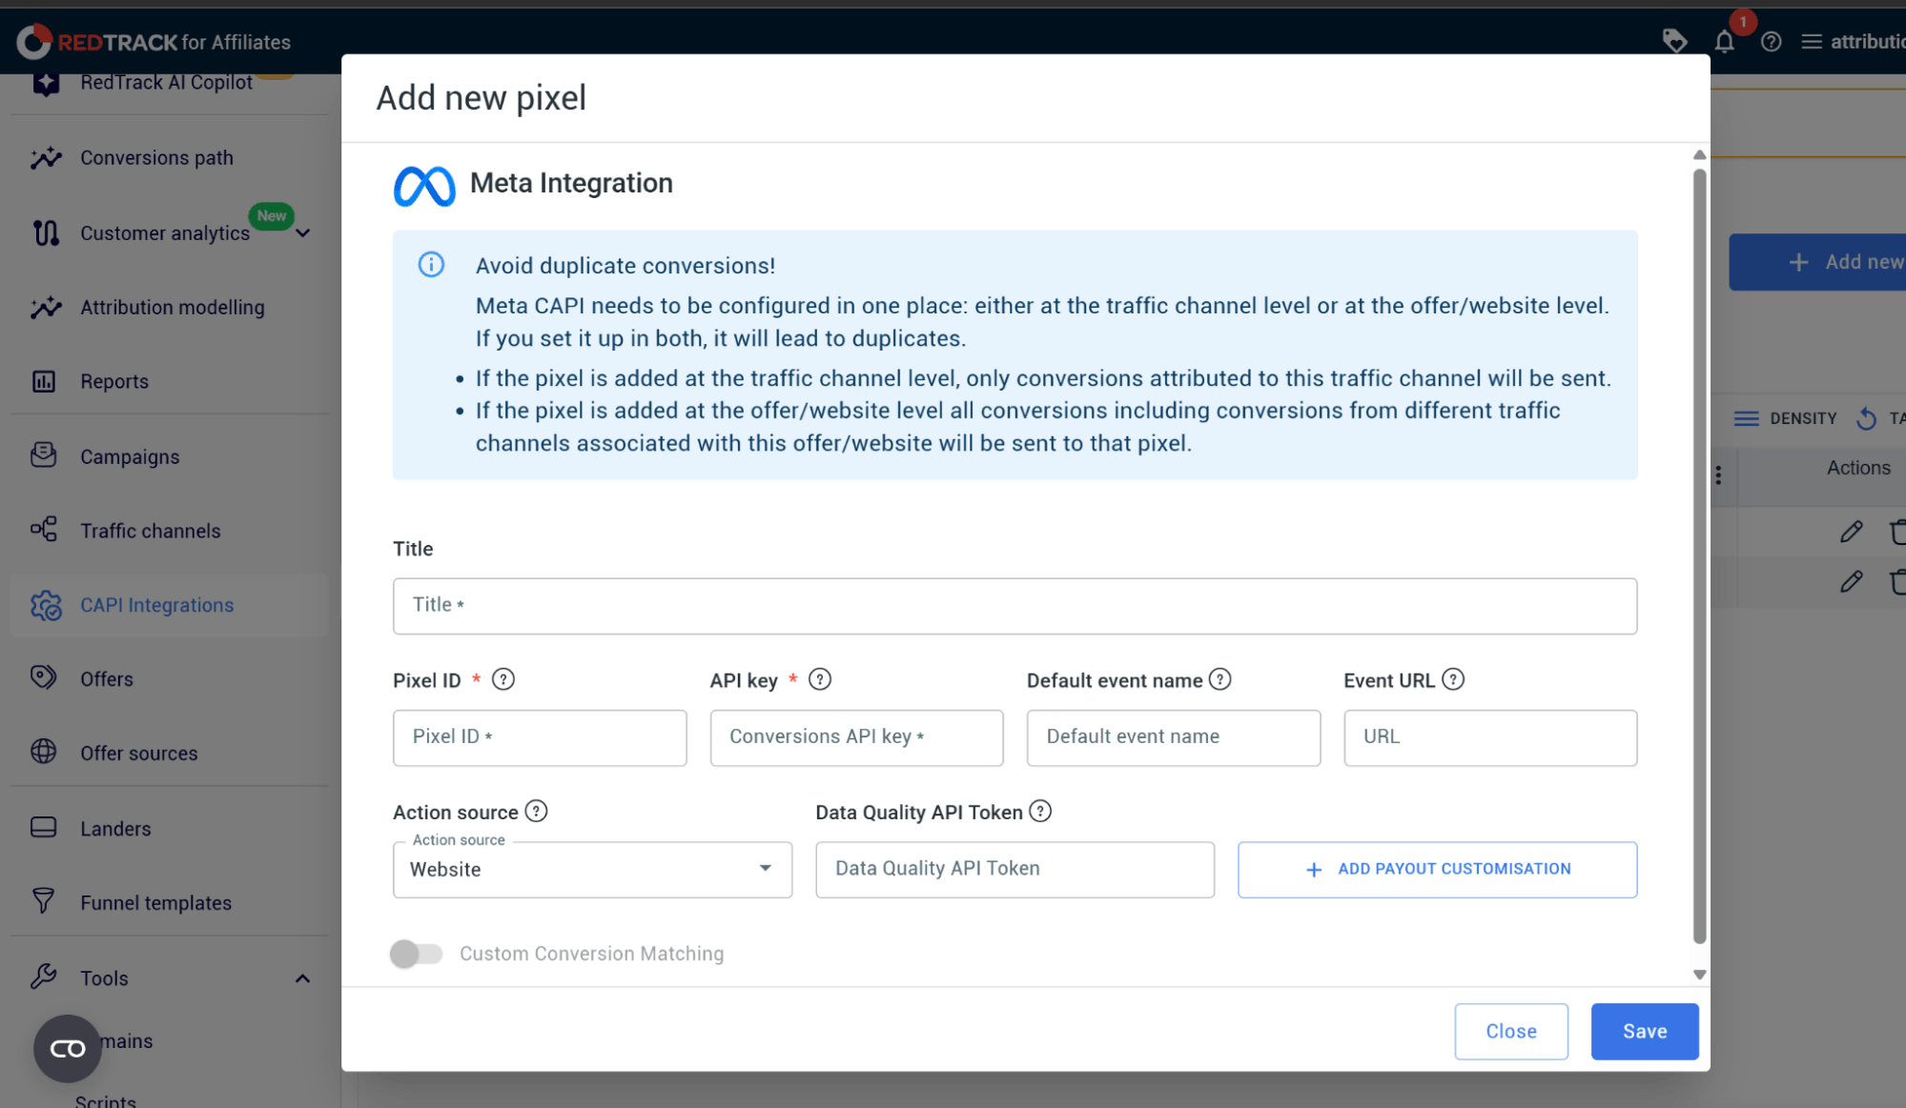
Task: Close the Add new pixel dialog
Action: point(1510,1031)
